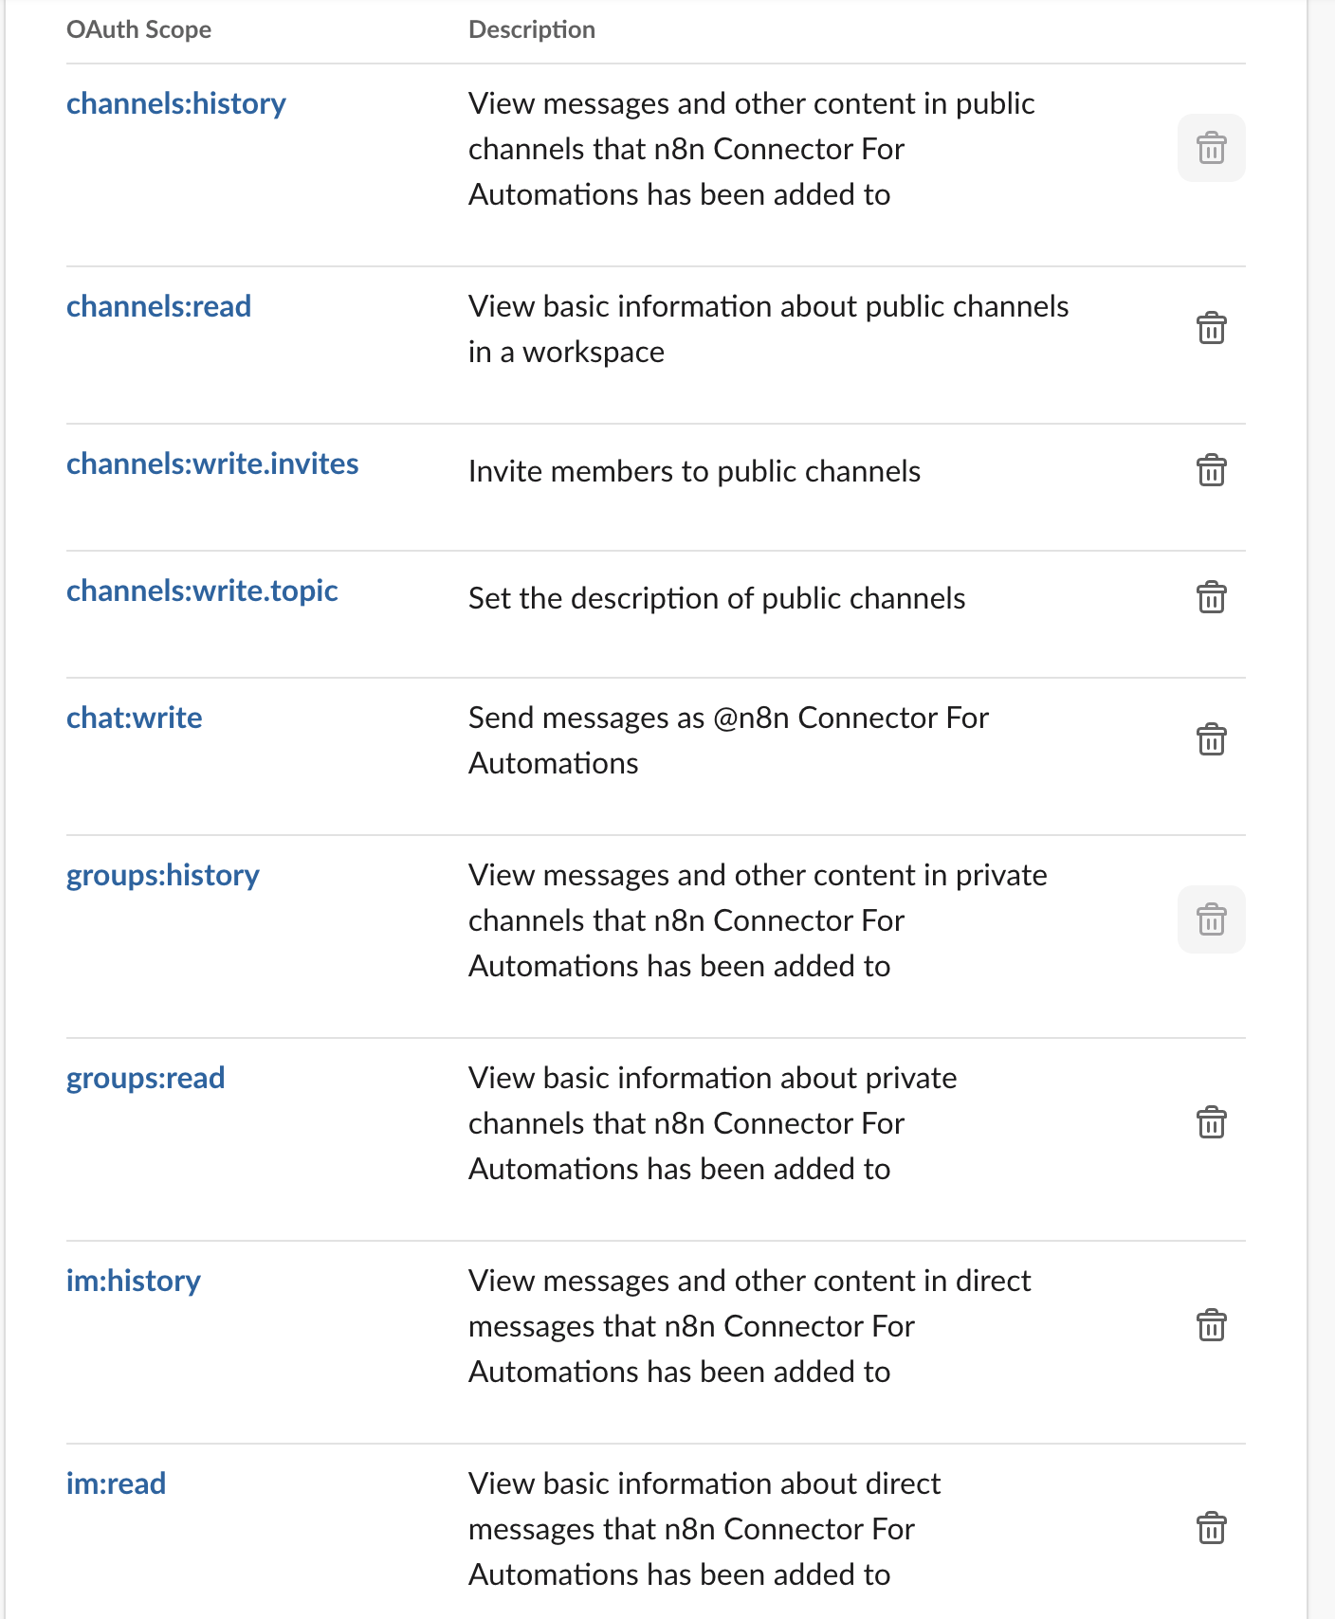Click the Description column header

531,29
